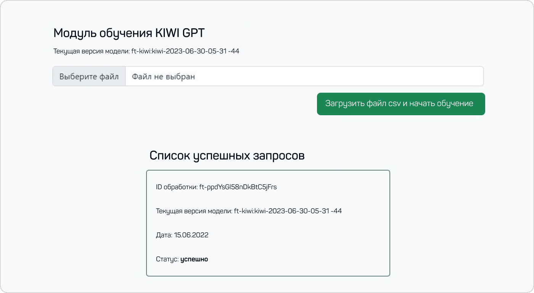
Task: Click the Текущая версия модели label inside card
Action: point(194,211)
